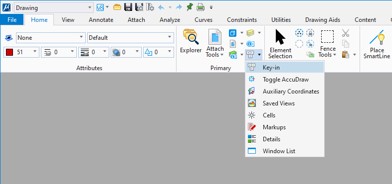Switch to the Annotate ribbon tab

[101, 20]
